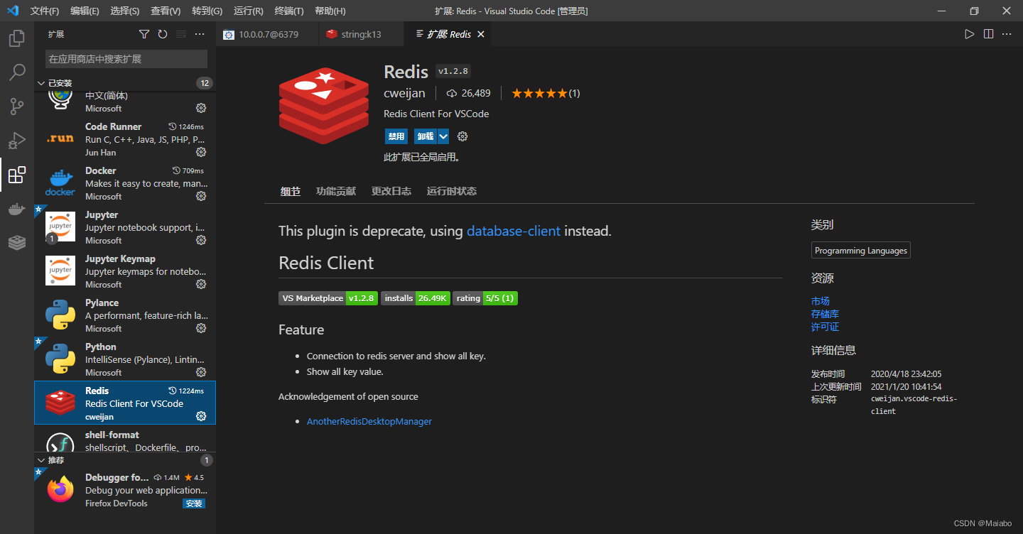The image size is (1023, 534).
Task: Open the Repository resource link
Action: tap(825, 314)
